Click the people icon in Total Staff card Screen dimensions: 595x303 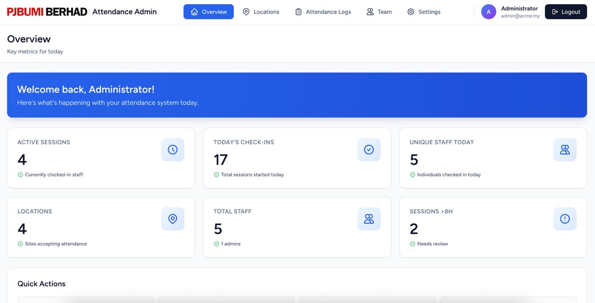369,219
